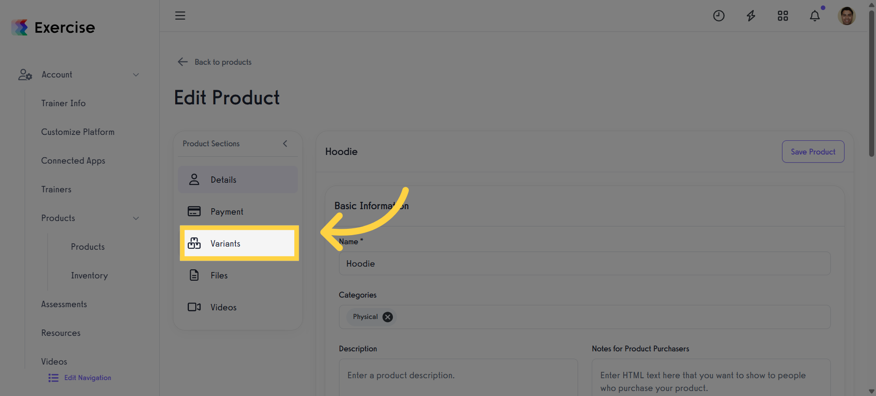Open the notifications bell
The height and width of the screenshot is (396, 876).
pos(815,16)
